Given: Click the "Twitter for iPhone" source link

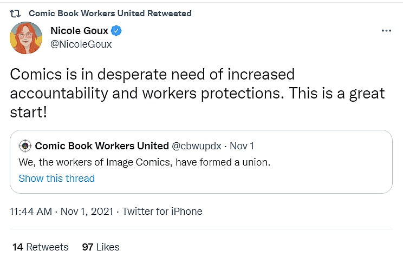Looking at the screenshot, I should pos(162,212).
